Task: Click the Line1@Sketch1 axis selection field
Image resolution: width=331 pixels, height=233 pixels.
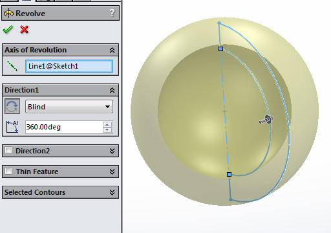Action: pos(69,66)
